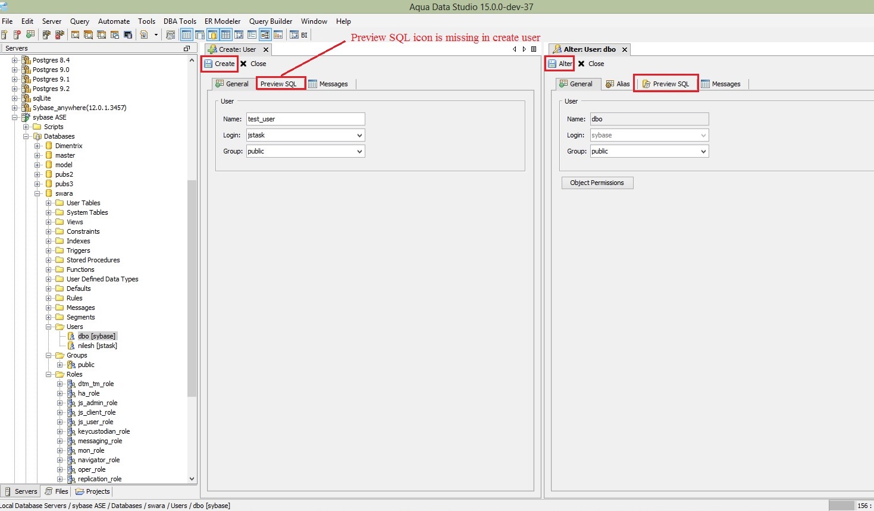Open the dropdown arrow beside the script icon
Image resolution: width=874 pixels, height=511 pixels.
click(x=156, y=35)
